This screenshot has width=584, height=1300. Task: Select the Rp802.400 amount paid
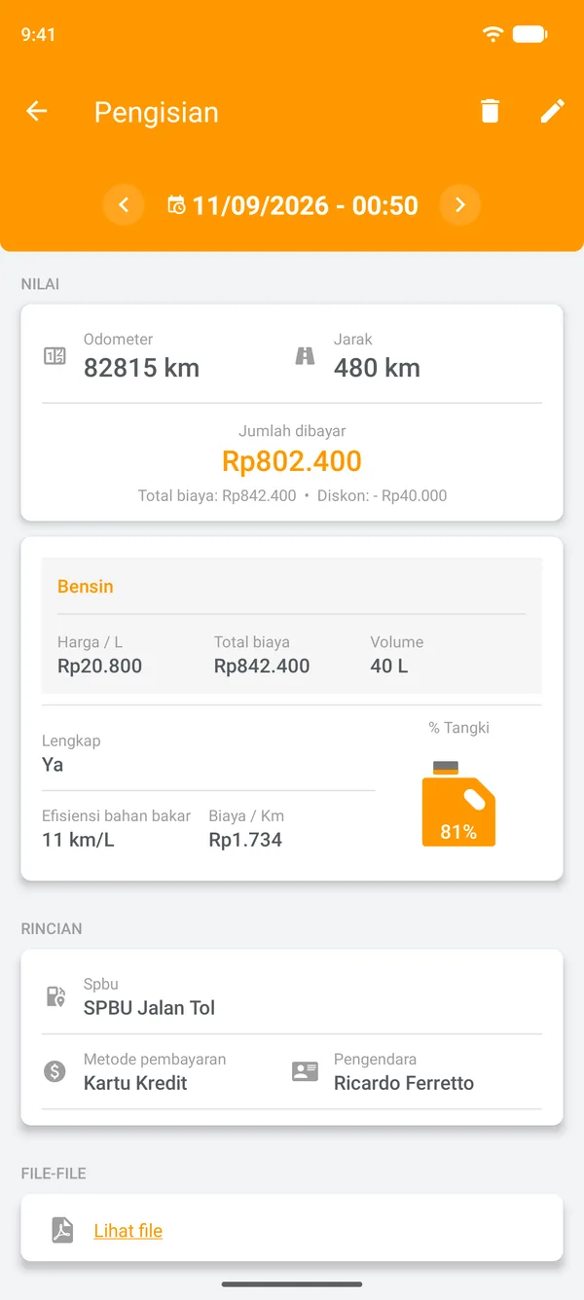coord(292,461)
